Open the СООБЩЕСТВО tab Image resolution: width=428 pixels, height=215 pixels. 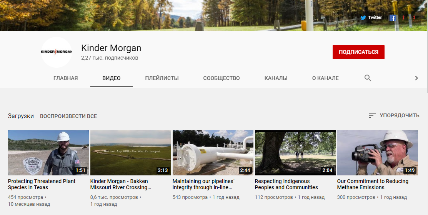221,78
